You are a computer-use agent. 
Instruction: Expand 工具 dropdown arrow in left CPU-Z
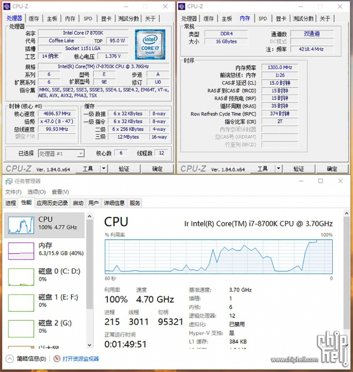[104, 169]
